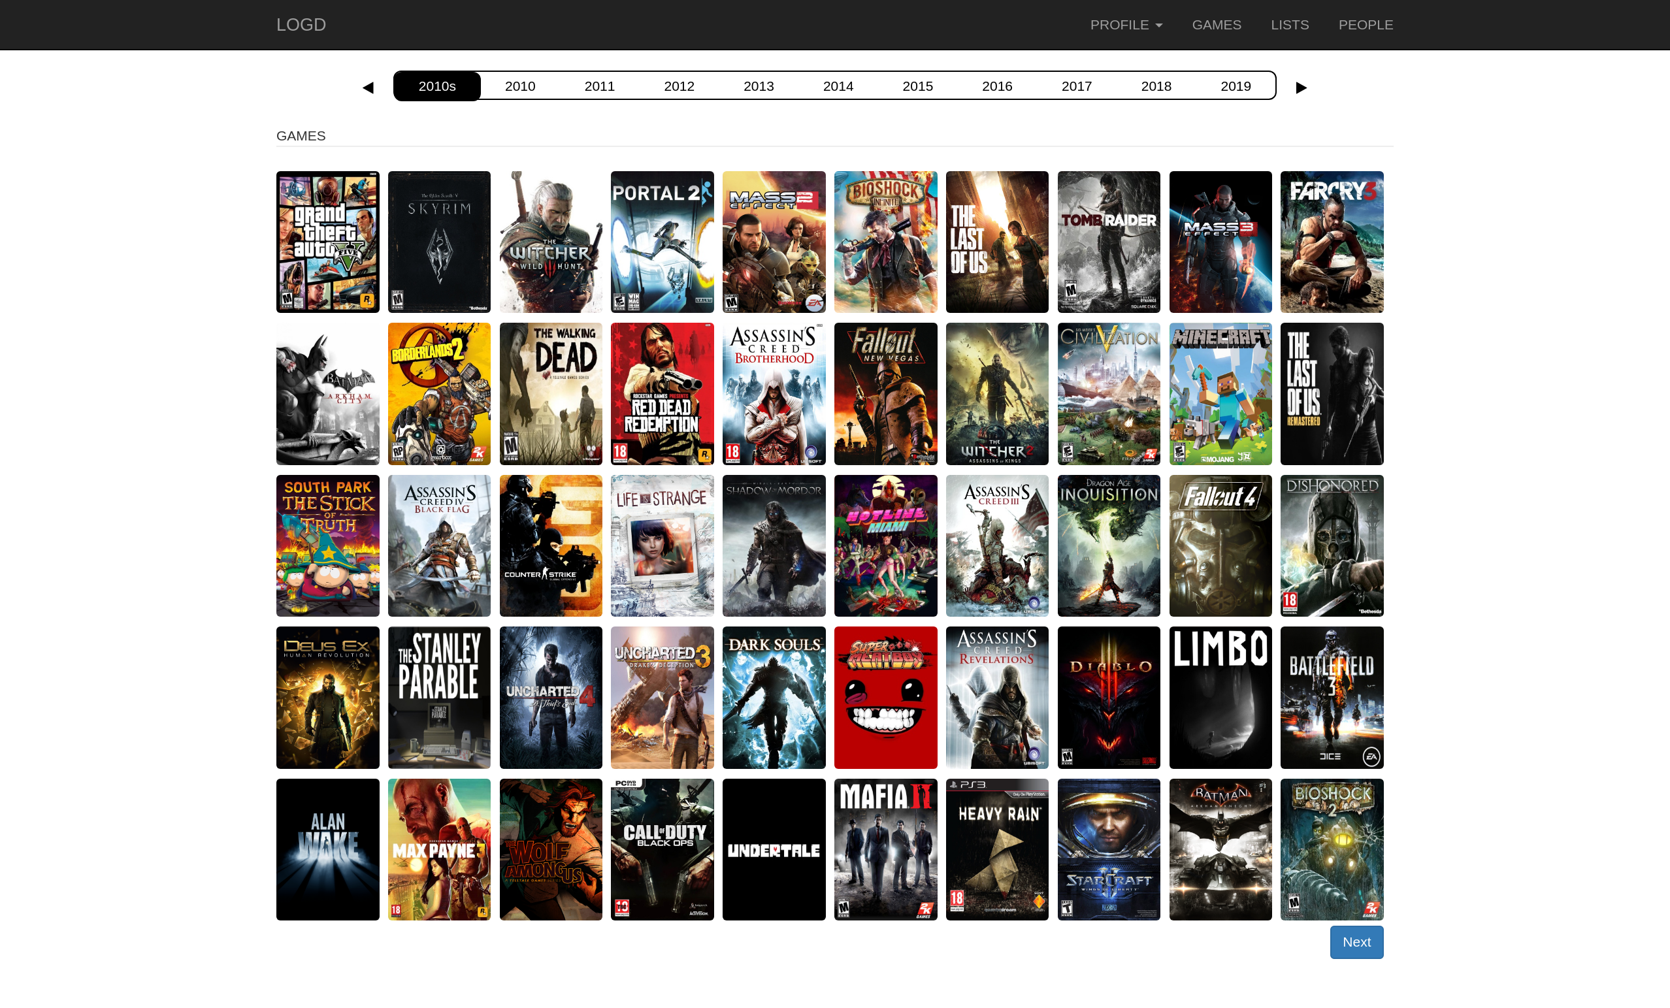Open The Witcher Wild Hunt cover
Image resolution: width=1670 pixels, height=1008 pixels.
[x=551, y=242]
